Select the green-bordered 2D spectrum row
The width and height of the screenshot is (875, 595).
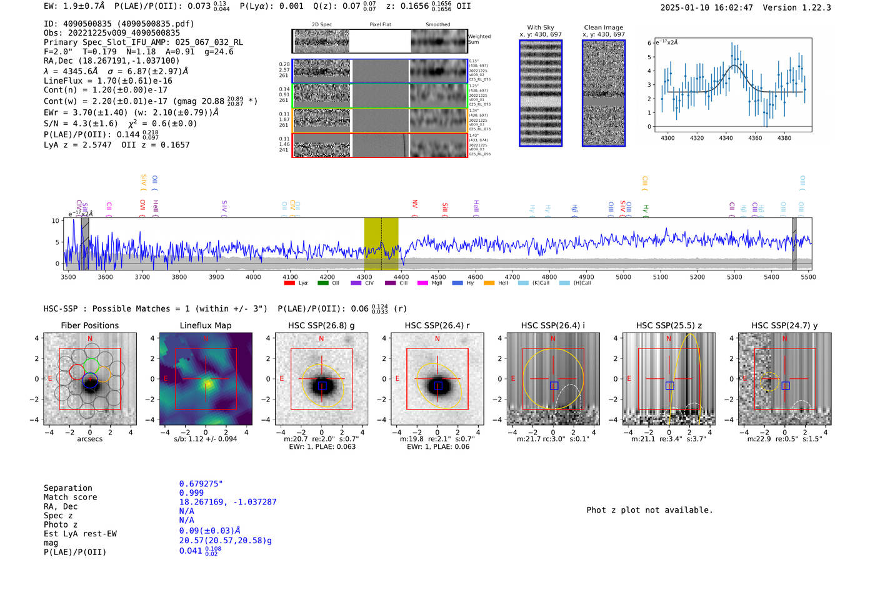pyautogui.click(x=379, y=96)
